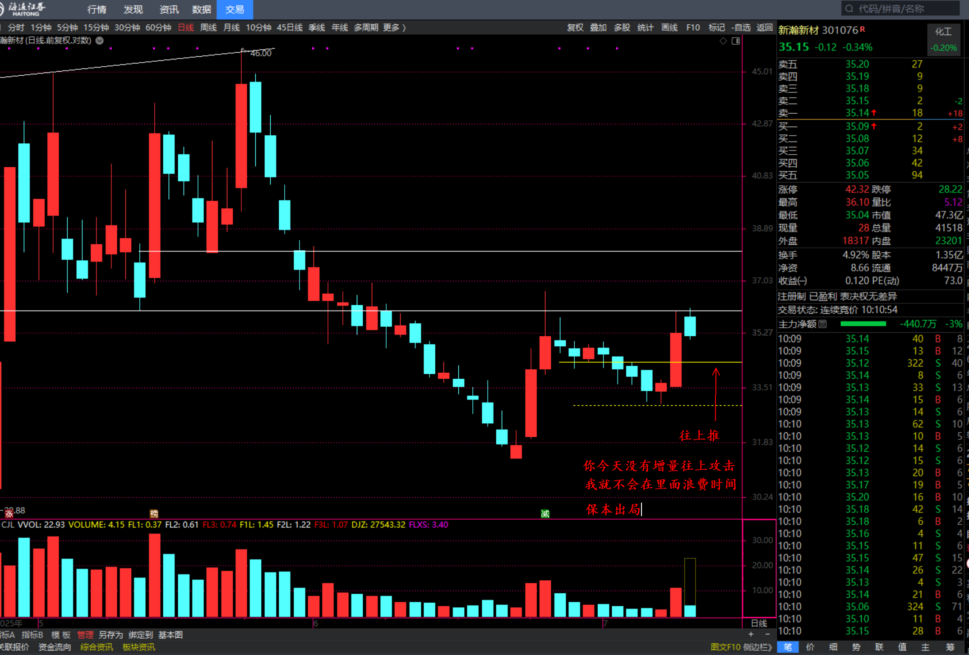Click the 模板 template button

pyautogui.click(x=60, y=635)
